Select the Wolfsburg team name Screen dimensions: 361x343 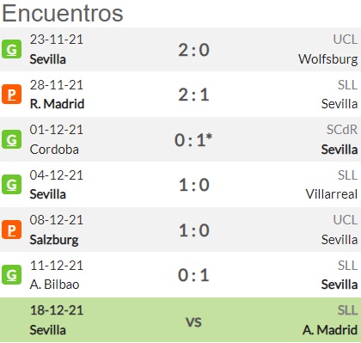point(328,59)
